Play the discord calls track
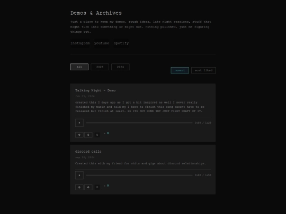This screenshot has width=286, height=214. [79, 175]
